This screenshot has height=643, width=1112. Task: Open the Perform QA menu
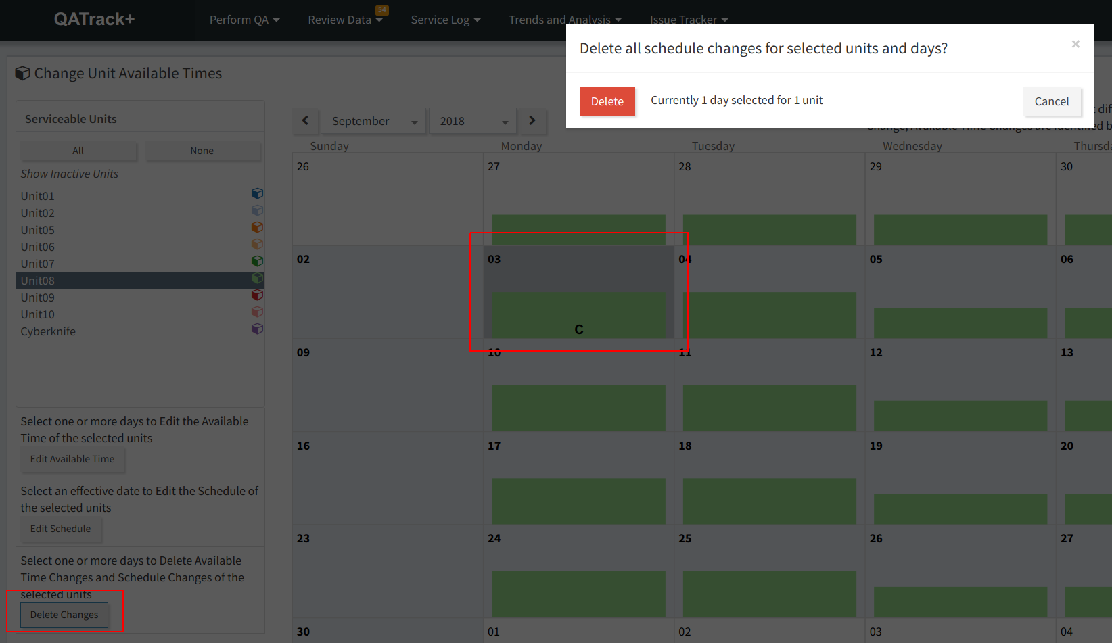(244, 20)
